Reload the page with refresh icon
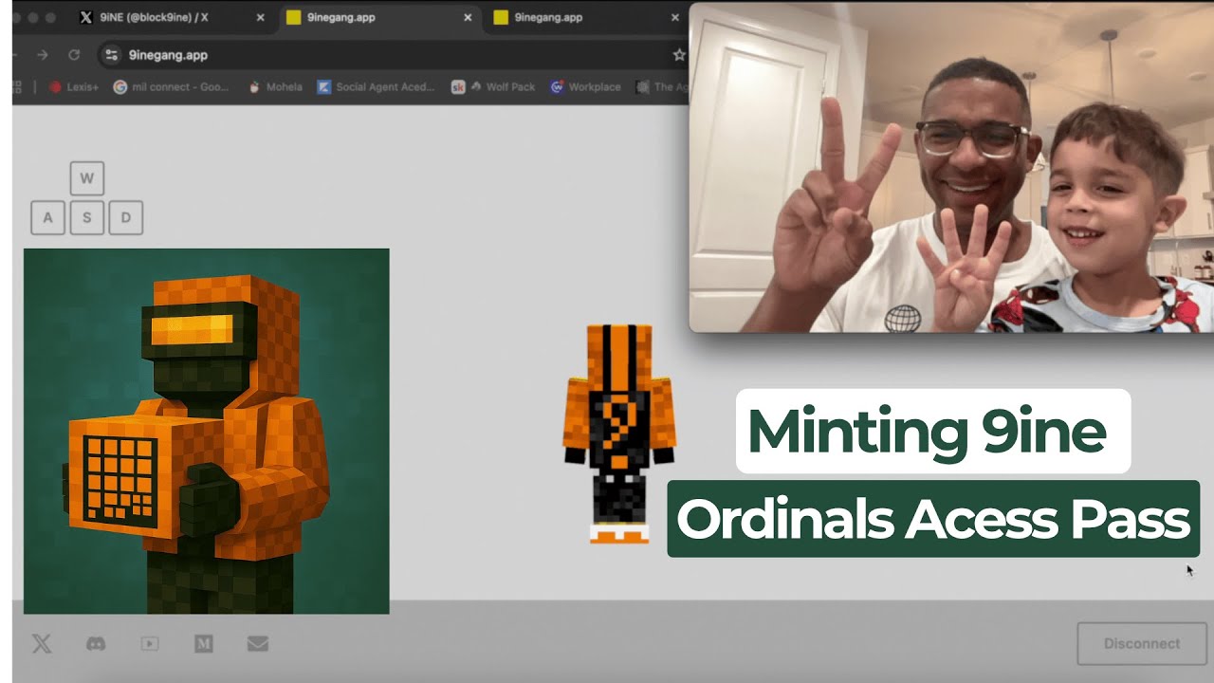The width and height of the screenshot is (1214, 683). point(74,55)
